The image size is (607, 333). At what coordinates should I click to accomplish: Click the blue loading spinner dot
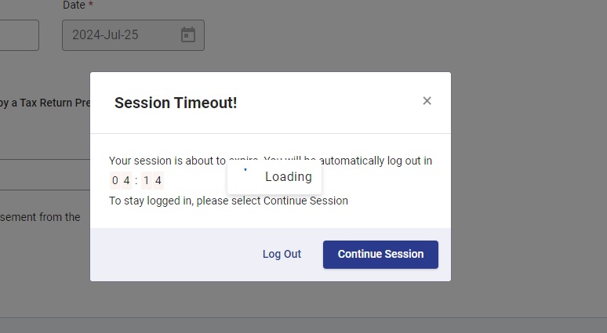click(x=245, y=169)
